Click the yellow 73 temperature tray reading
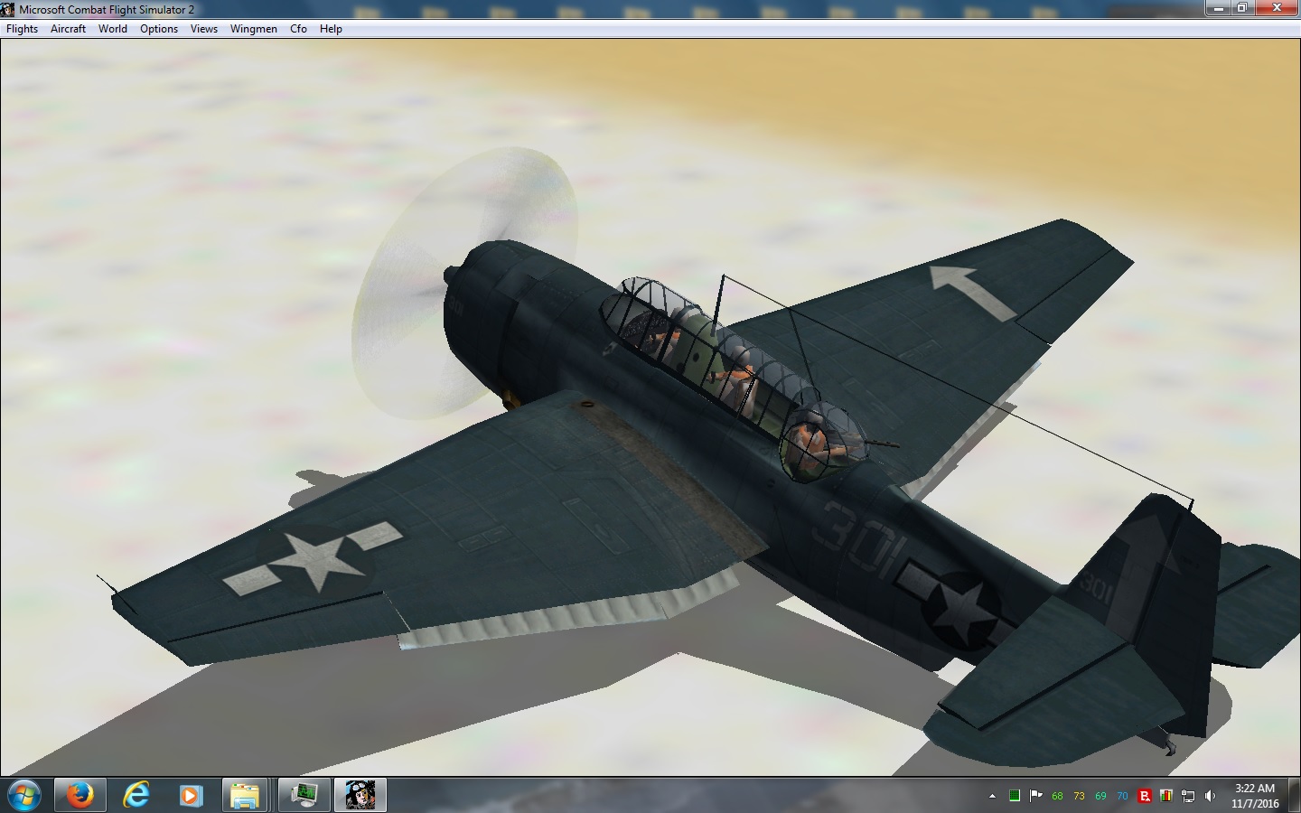Viewport: 1301px width, 813px height. 1079,796
